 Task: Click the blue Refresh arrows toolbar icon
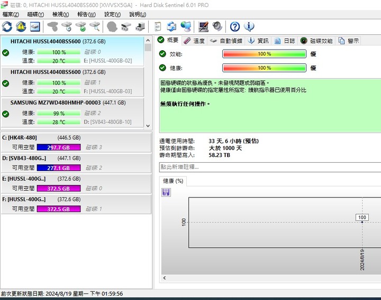pos(7,26)
